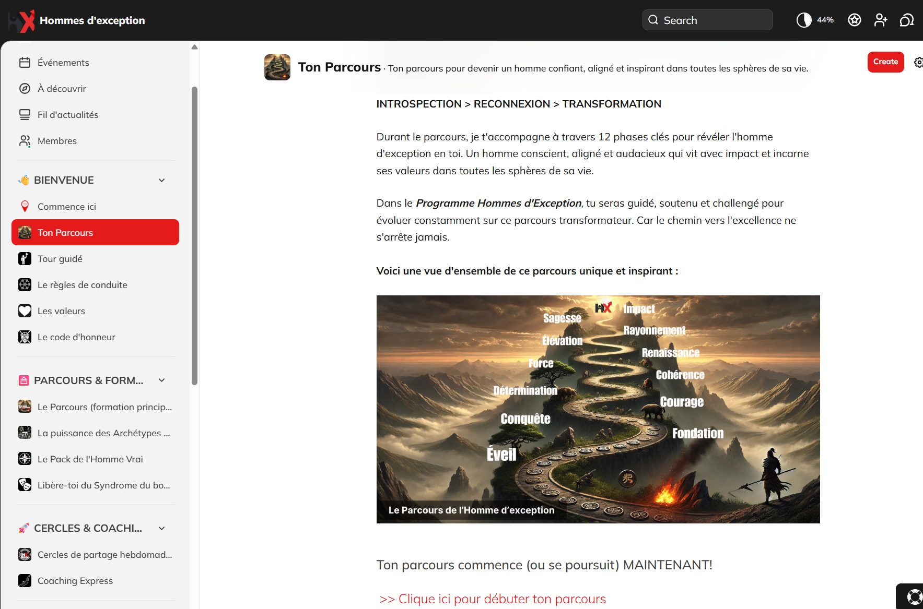Click the Le Pack de l'Homme Vrai icon

pos(25,459)
